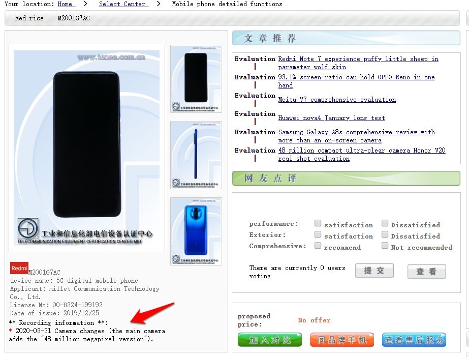Screen dimensions: 469x357
Task: Click '2020-03-31 Camera changes' record line
Action: tap(87, 335)
